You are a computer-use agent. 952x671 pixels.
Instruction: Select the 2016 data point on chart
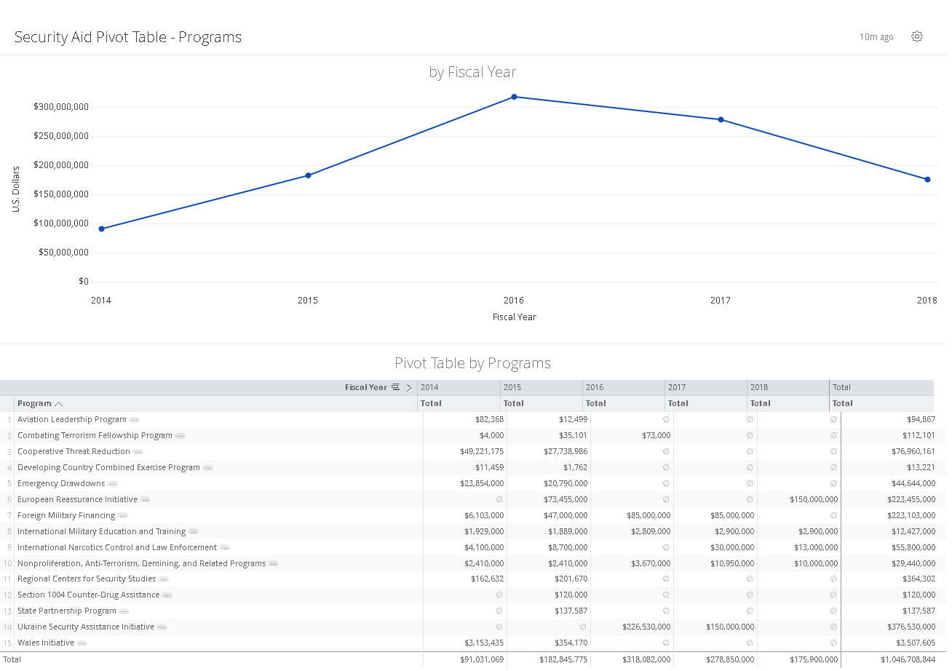click(514, 97)
